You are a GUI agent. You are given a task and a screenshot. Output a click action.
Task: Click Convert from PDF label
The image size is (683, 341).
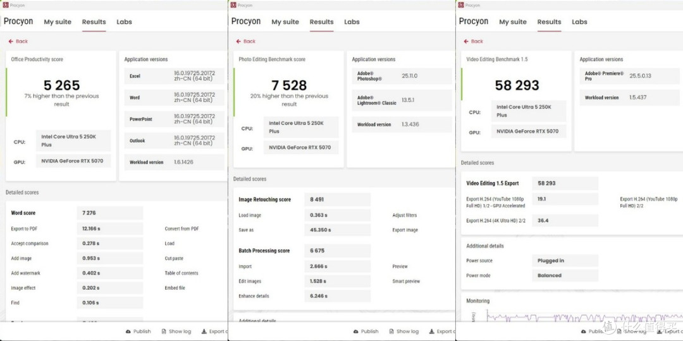click(x=182, y=229)
